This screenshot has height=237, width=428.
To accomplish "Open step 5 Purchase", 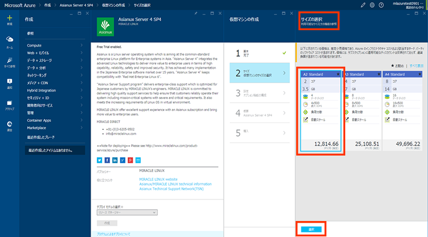I will (260, 133).
